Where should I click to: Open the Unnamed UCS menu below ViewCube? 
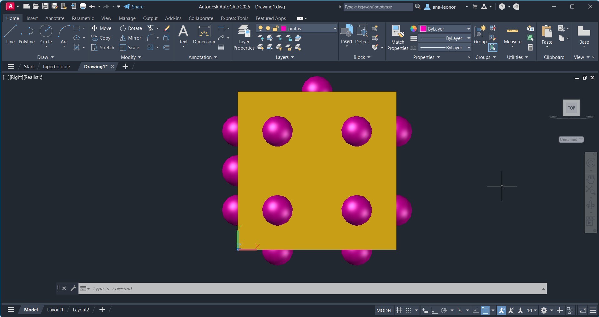pyautogui.click(x=571, y=140)
